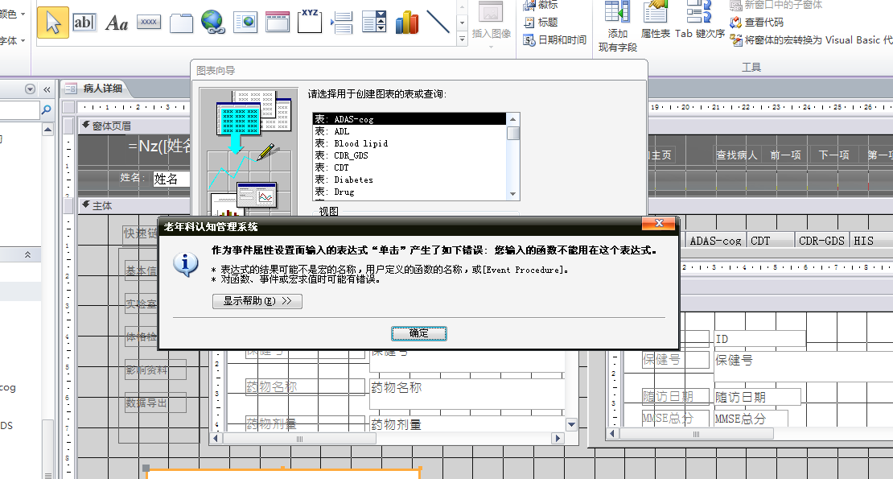Collapse the navigation pane with « button
The image size is (893, 479).
pyautogui.click(x=47, y=89)
